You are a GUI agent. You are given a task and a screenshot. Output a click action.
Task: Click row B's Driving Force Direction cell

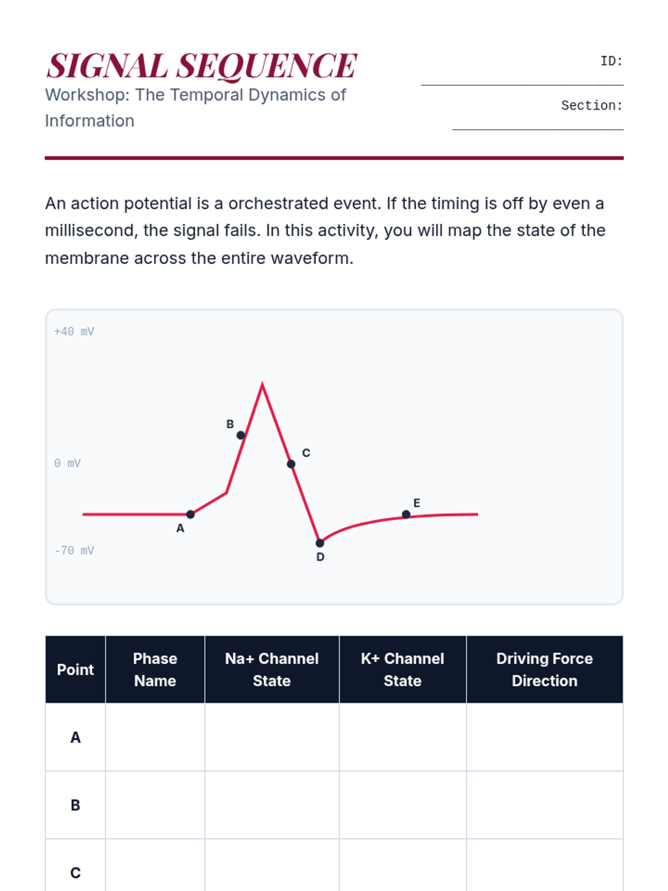pos(544,805)
